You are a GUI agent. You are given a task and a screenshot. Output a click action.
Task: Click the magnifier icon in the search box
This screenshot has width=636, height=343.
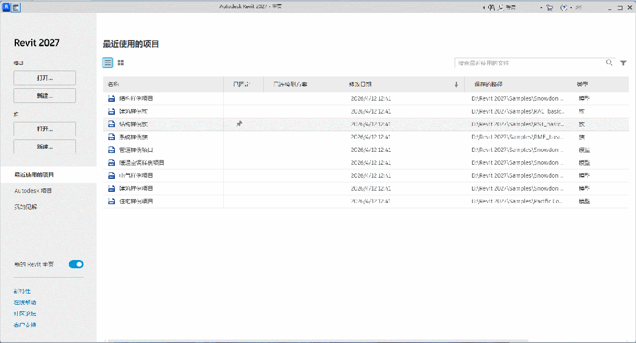609,62
